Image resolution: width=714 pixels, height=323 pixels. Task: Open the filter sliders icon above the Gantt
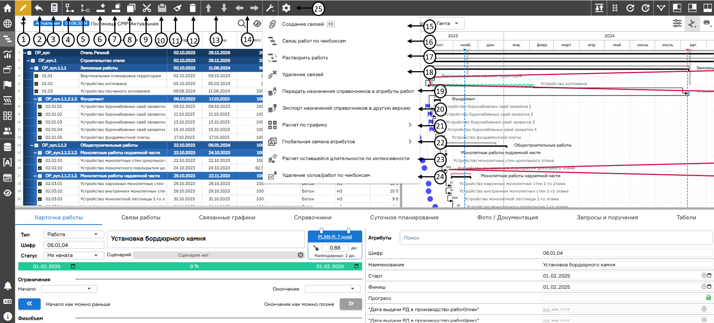677,23
